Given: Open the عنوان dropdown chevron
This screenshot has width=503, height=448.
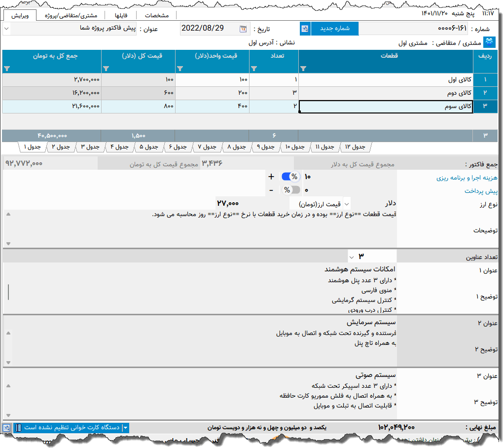Looking at the screenshot, I should tap(5, 29).
